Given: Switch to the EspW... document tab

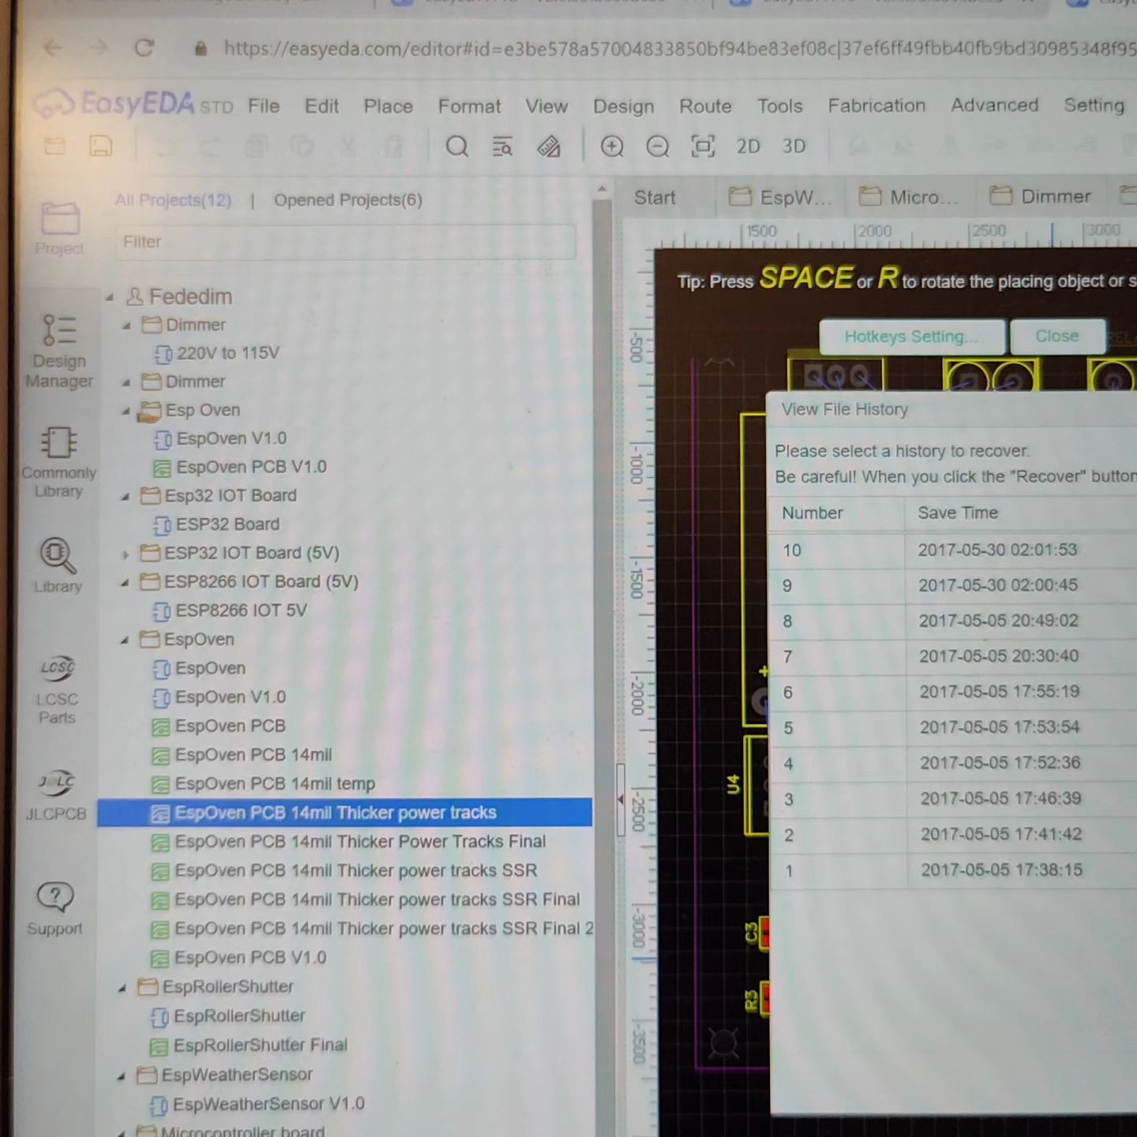Looking at the screenshot, I should point(780,197).
